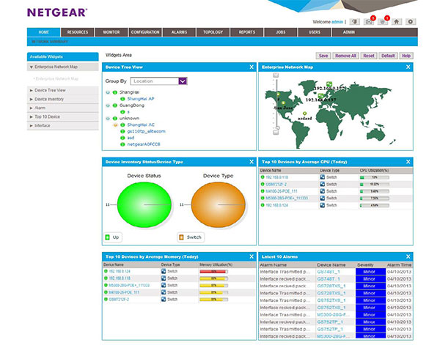Click the Remove All button

point(345,56)
